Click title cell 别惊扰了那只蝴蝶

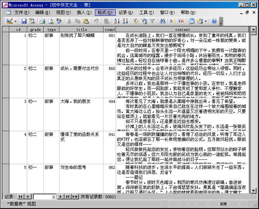(x=81, y=49)
